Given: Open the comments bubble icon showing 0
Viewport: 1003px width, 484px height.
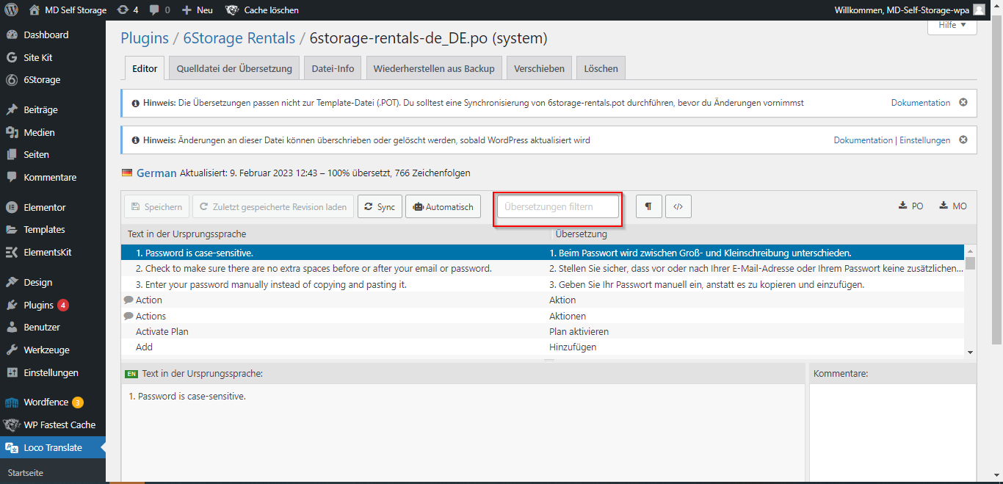Looking at the screenshot, I should (x=159, y=10).
